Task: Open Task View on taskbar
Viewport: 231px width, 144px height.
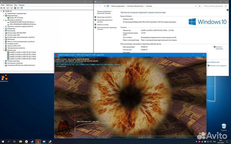Action: (14, 142)
